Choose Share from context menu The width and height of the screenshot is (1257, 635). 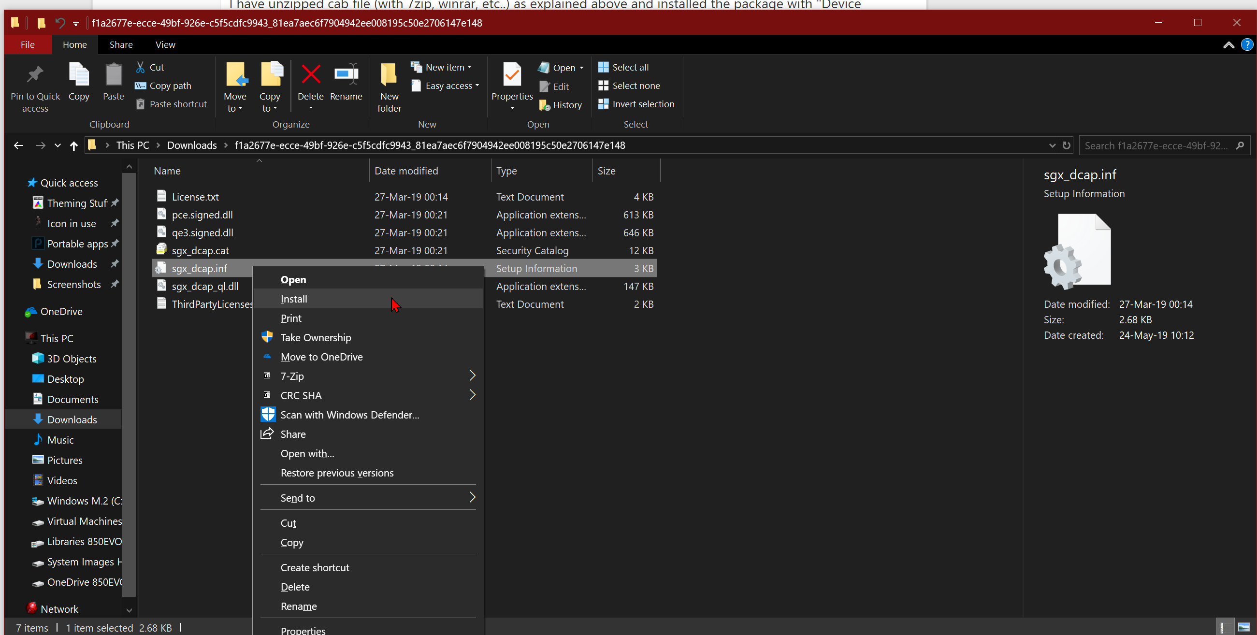click(x=368, y=434)
